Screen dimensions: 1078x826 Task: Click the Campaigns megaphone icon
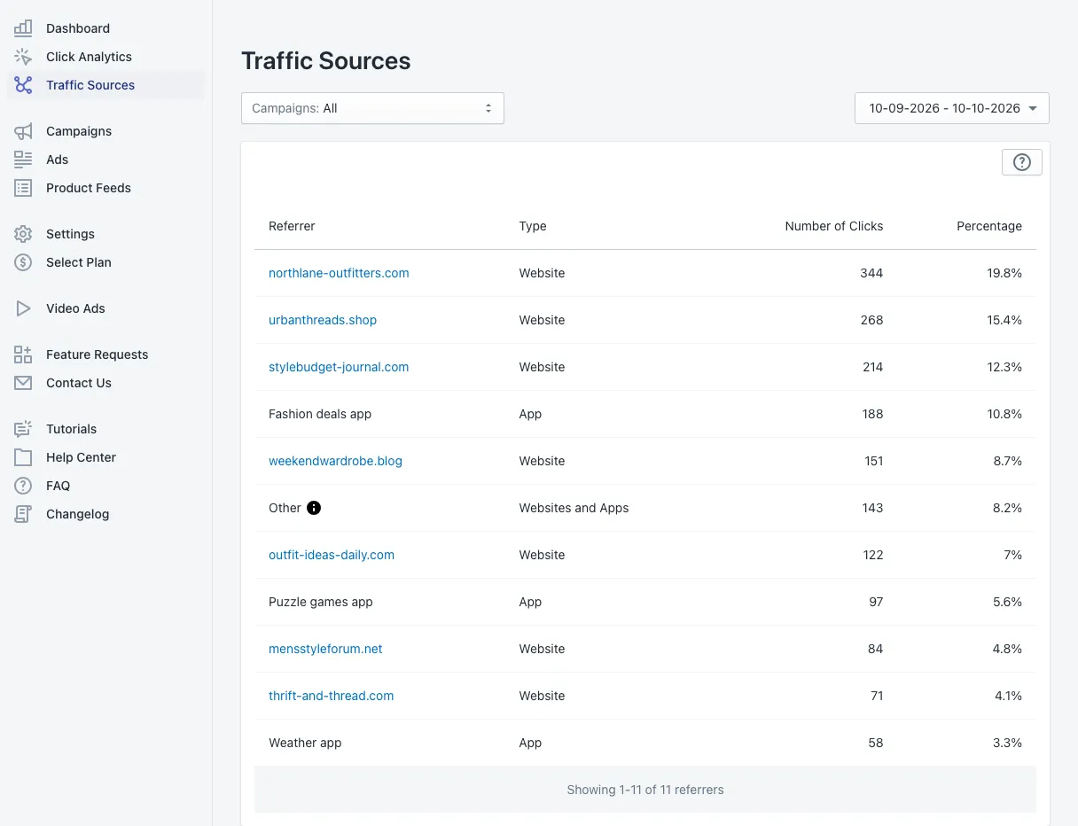[23, 131]
